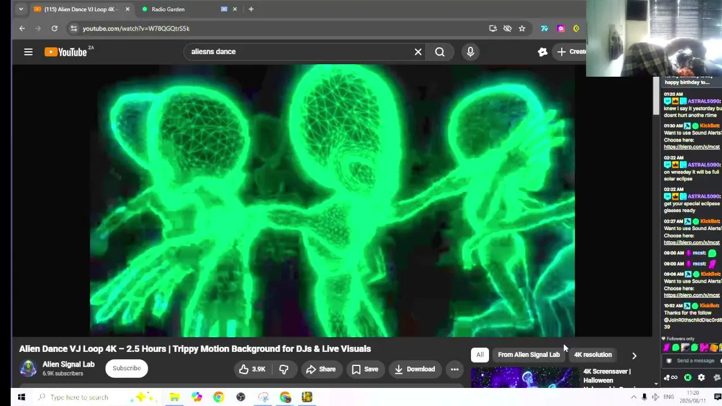Open the blue 7 extension icon
Screen dimensions: 722x406
point(544,28)
